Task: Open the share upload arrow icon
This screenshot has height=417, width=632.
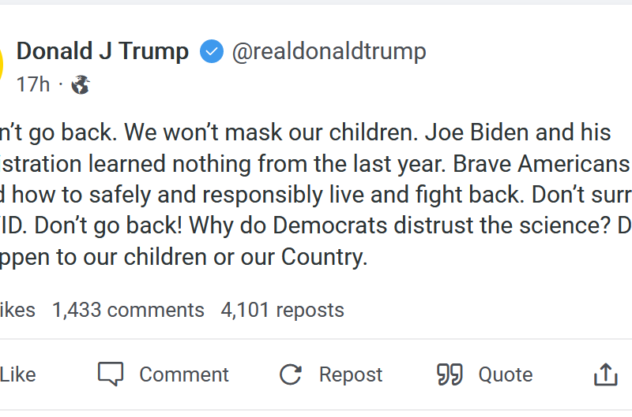Action: [606, 374]
